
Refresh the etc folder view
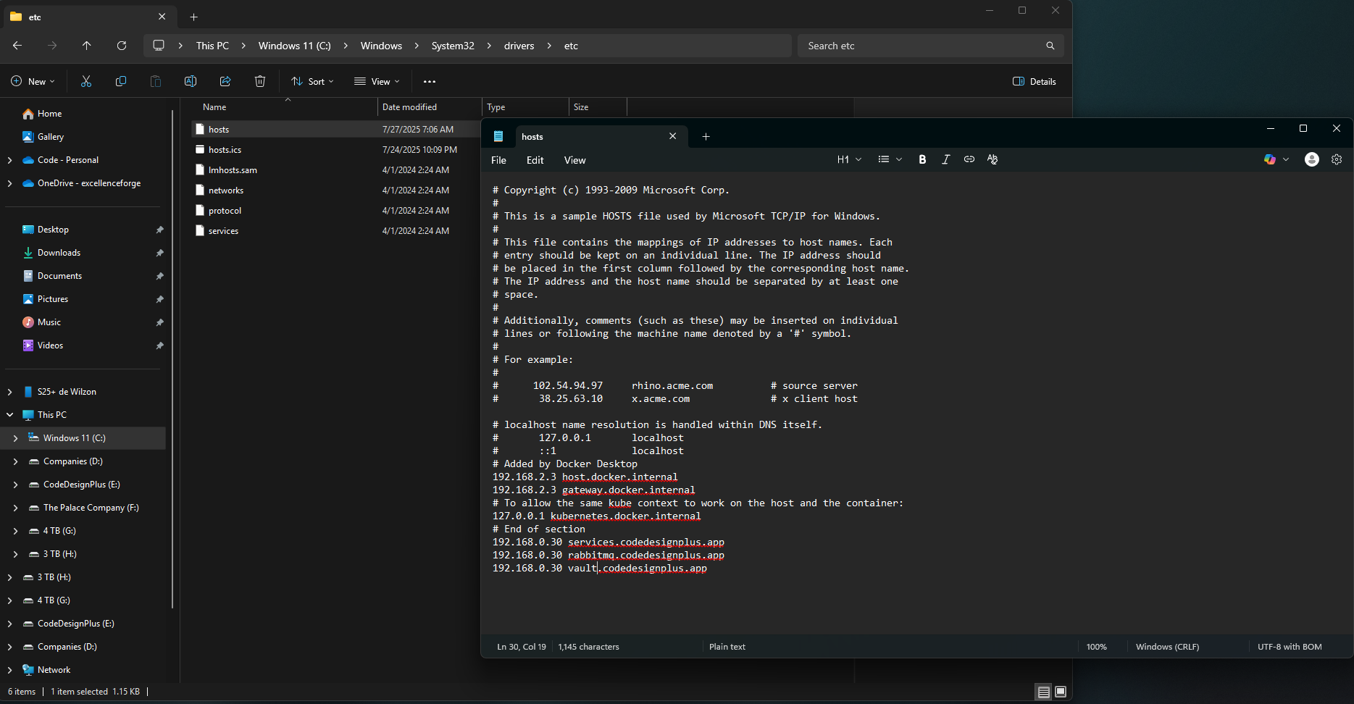(122, 46)
